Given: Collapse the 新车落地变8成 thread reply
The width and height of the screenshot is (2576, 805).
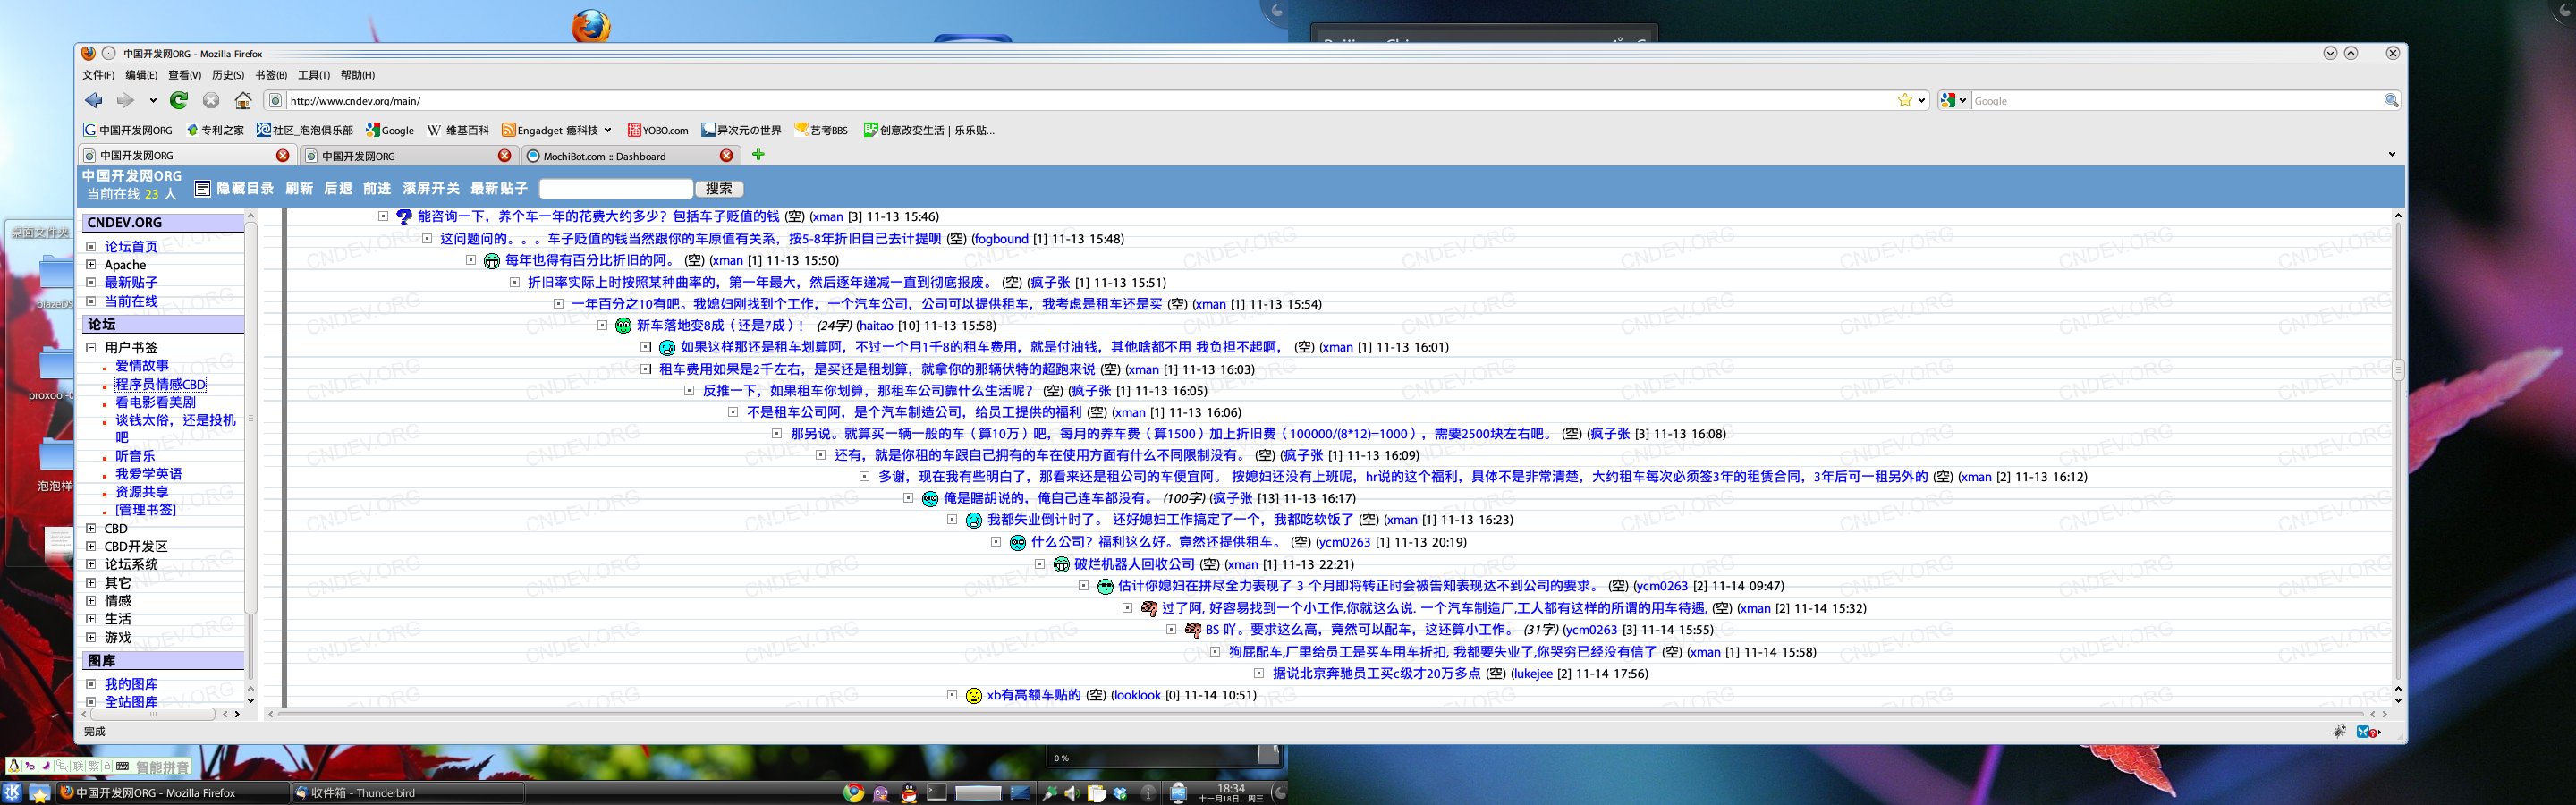Looking at the screenshot, I should (602, 325).
